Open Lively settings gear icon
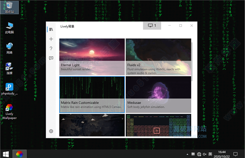This screenshot has height=158, width=245. tap(51, 131)
